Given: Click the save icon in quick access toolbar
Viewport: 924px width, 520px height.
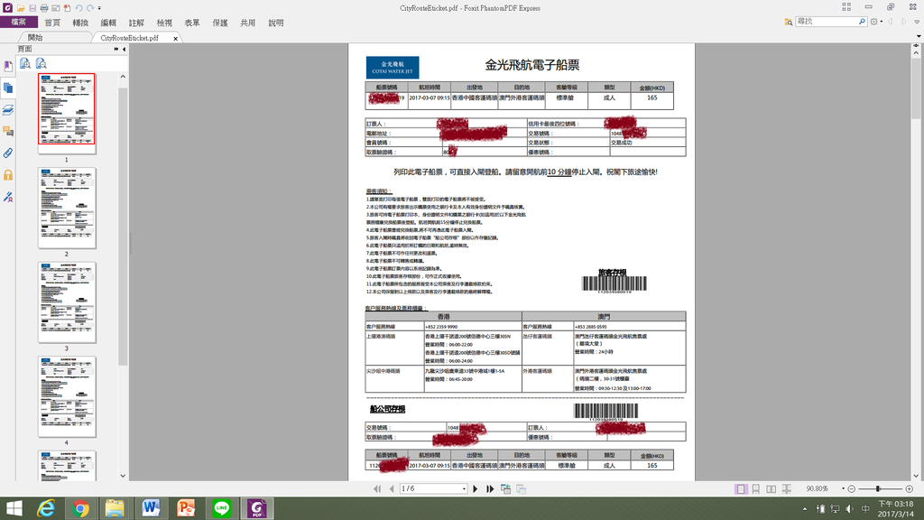Looking at the screenshot, I should tap(32, 8).
